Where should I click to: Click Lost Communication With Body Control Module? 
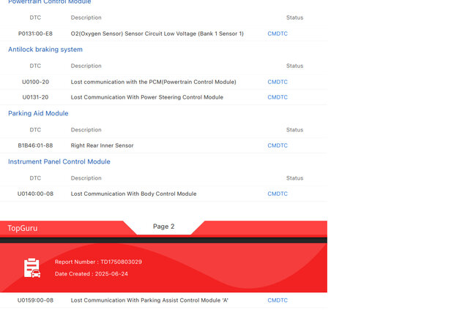[x=133, y=194]
